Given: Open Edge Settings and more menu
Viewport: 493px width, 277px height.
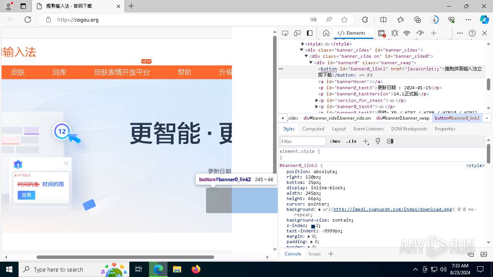Looking at the screenshot, I should pos(468,20).
